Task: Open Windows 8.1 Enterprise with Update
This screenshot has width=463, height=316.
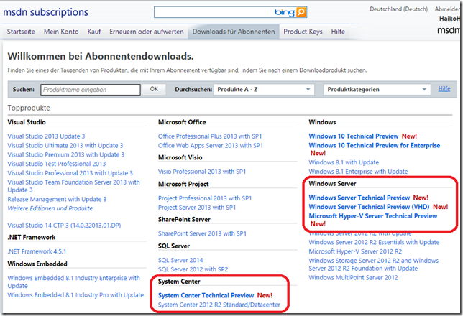Action: point(358,172)
